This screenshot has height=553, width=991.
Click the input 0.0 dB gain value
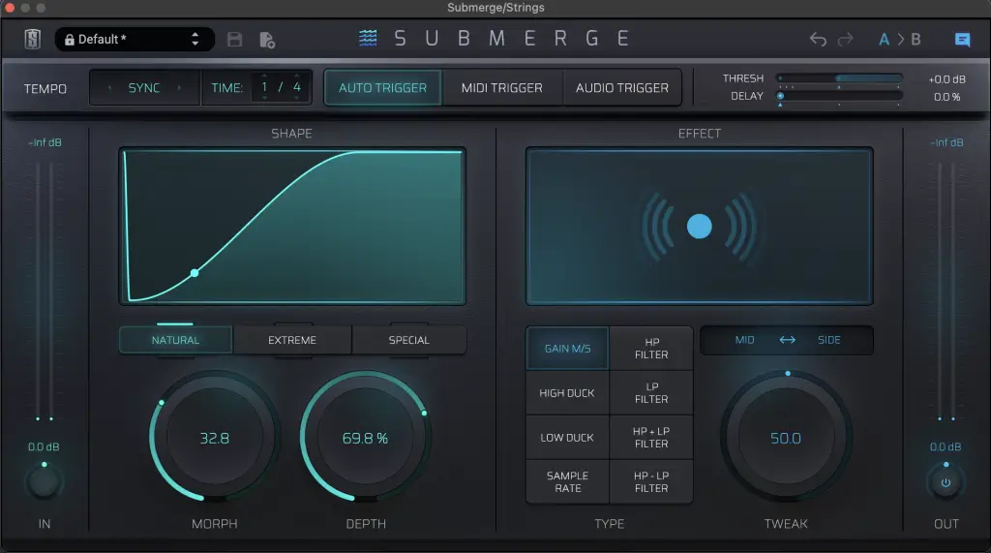point(44,446)
